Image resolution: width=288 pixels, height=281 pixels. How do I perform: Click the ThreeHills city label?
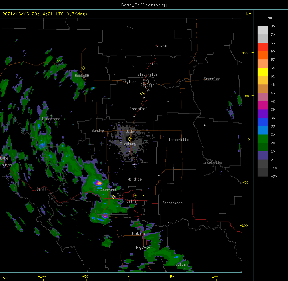click(178, 139)
